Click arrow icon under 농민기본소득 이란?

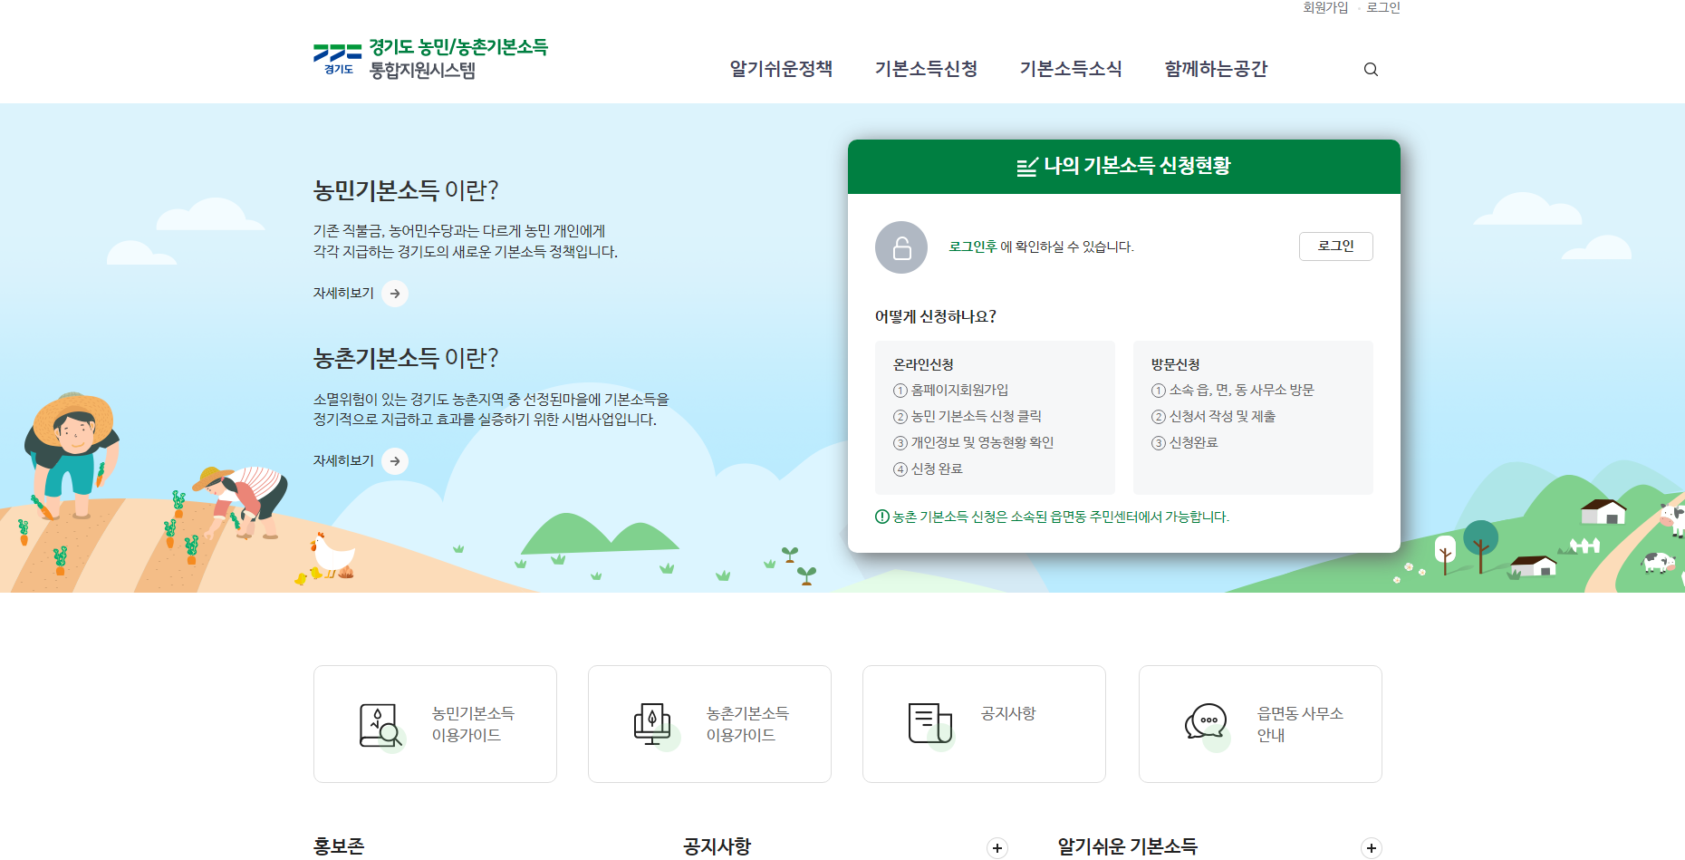click(x=395, y=294)
